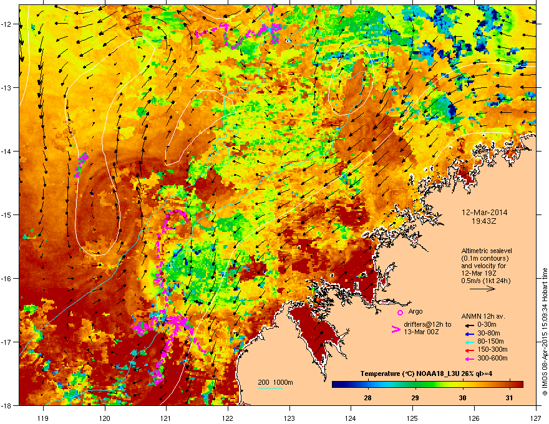Click the '30' color bar tick label

point(462,398)
